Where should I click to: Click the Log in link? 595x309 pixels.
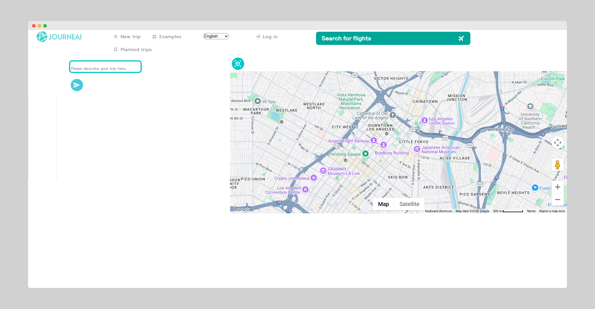tap(267, 37)
